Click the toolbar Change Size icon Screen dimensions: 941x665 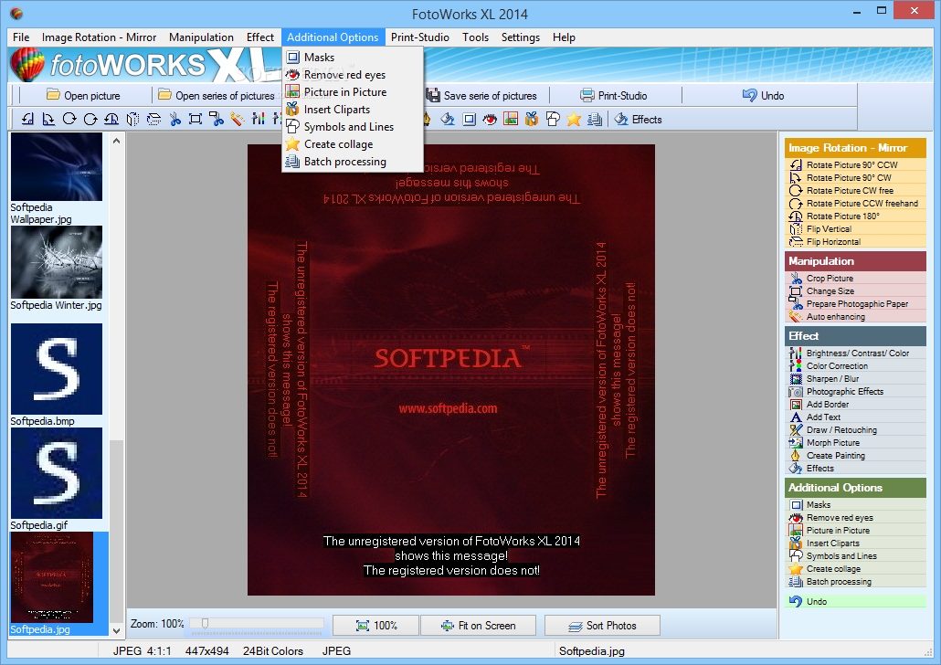195,120
